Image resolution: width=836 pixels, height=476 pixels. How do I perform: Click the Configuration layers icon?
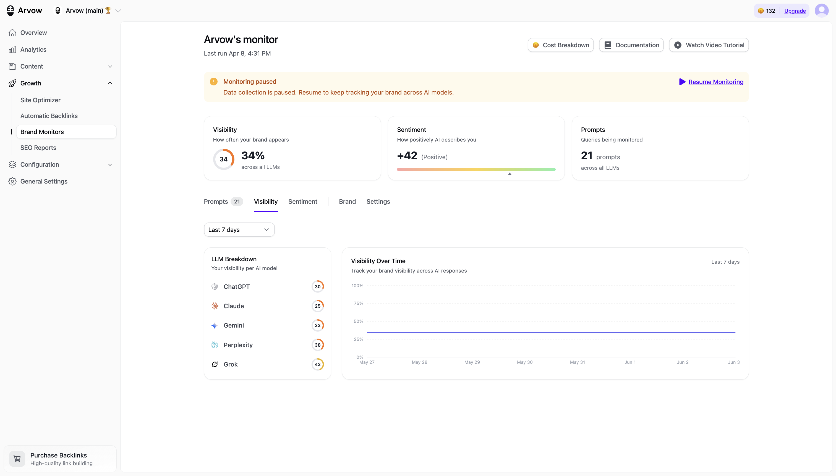[12, 164]
